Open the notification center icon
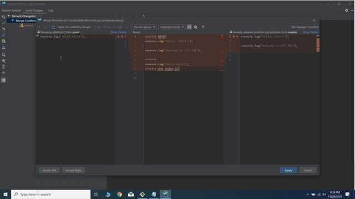 pos(348,194)
